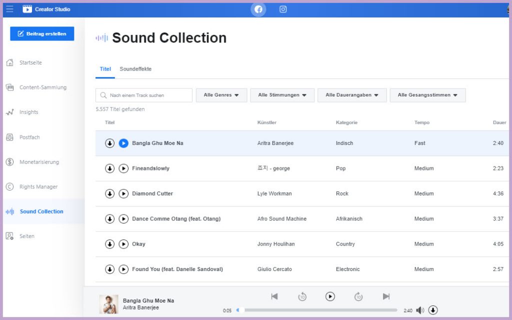Open Rights Manager in the sidebar
The image size is (512, 320).
tap(31, 187)
